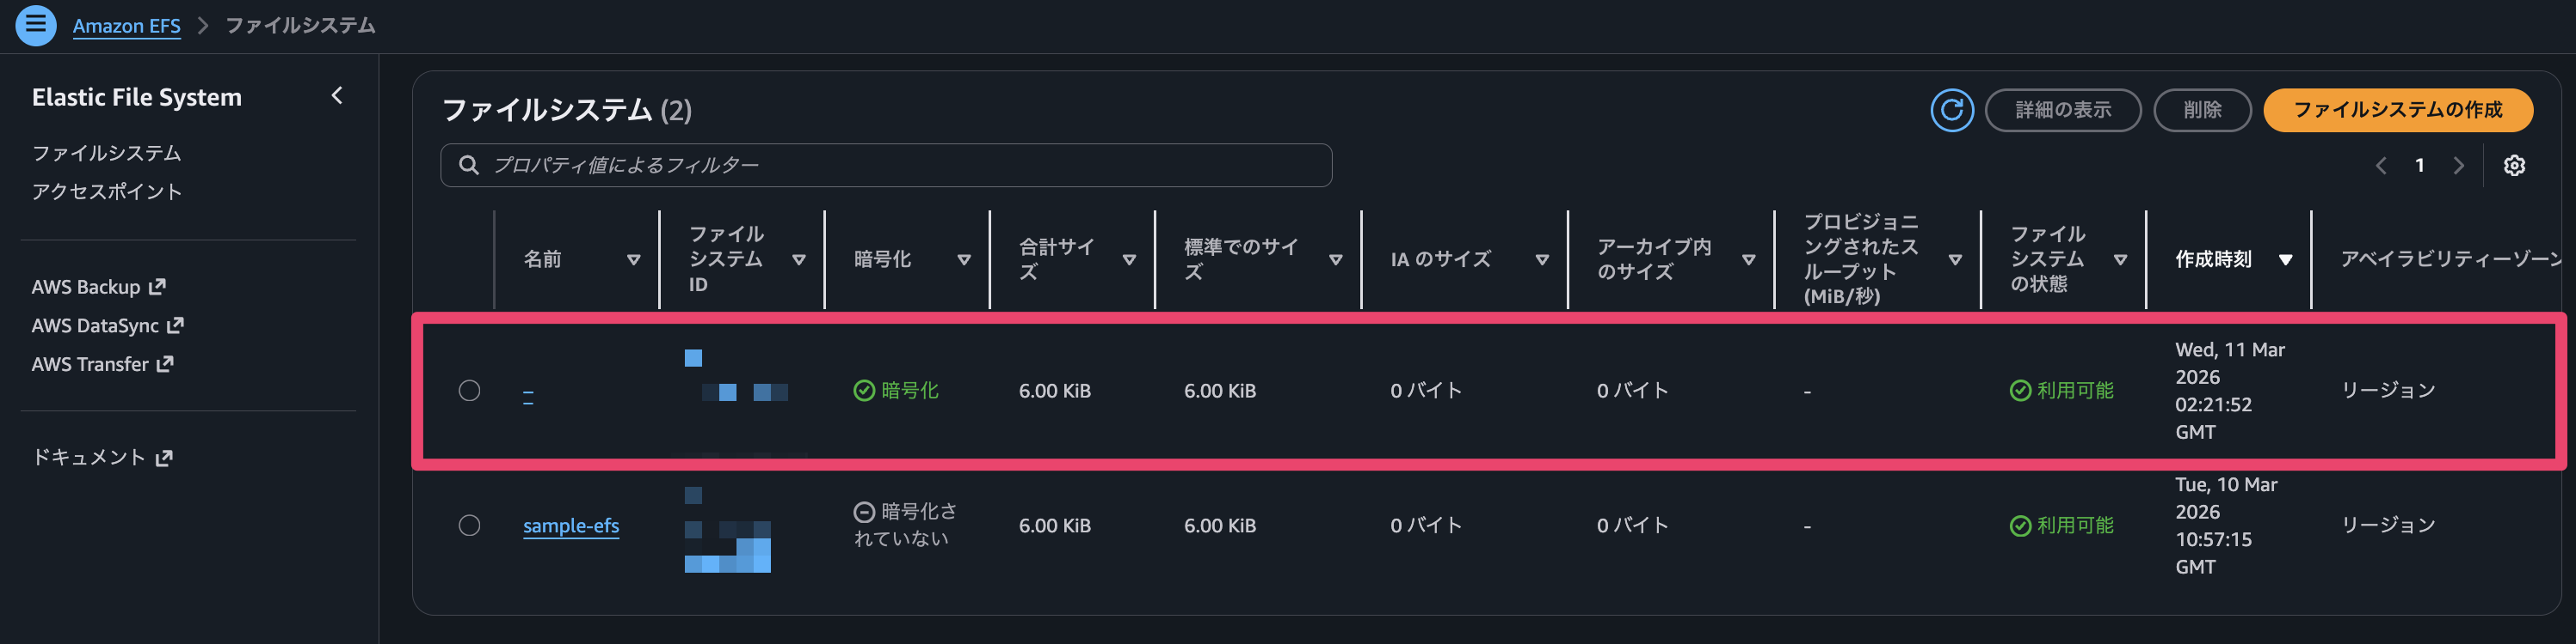The width and height of the screenshot is (2576, 644).
Task: Open ドキュメント external link
Action: click(x=102, y=458)
